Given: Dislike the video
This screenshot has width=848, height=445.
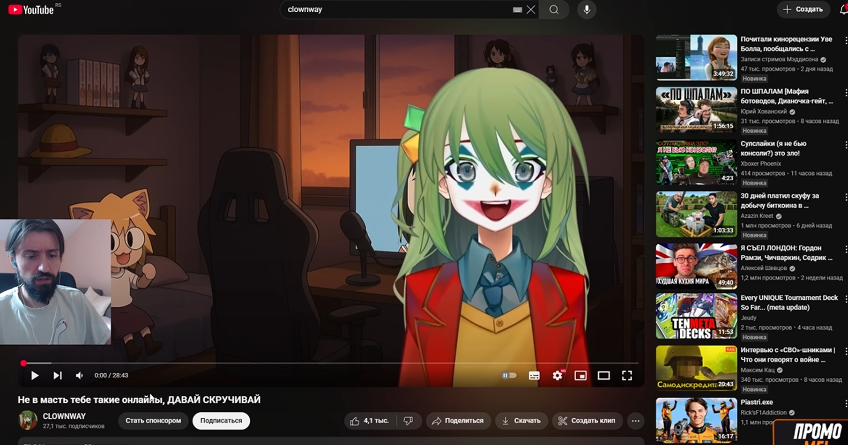Looking at the screenshot, I should (409, 421).
